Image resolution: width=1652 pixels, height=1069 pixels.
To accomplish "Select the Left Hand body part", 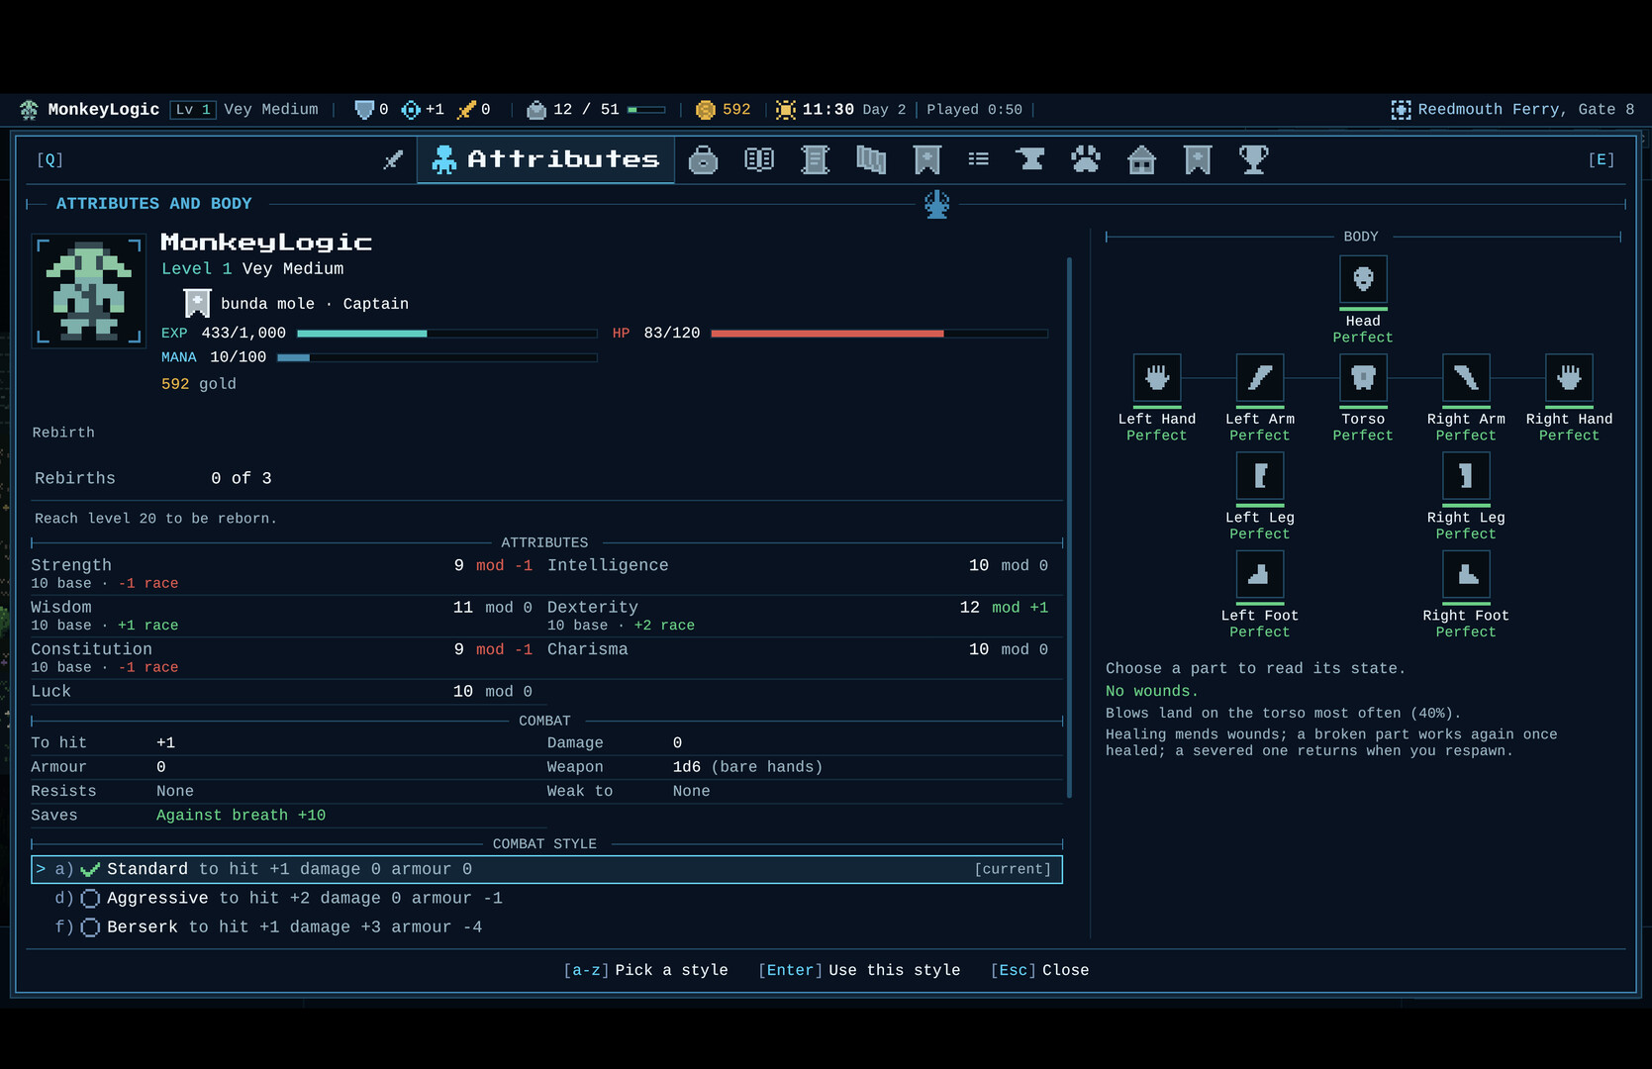I will pyautogui.click(x=1157, y=378).
